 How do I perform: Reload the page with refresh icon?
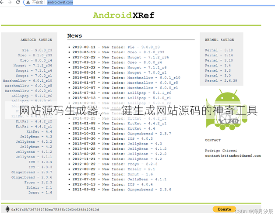click(18, 2)
